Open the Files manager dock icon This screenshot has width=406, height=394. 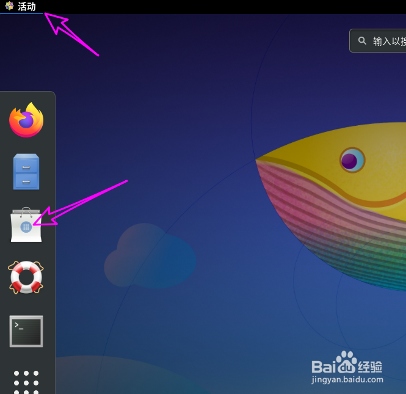point(26,172)
